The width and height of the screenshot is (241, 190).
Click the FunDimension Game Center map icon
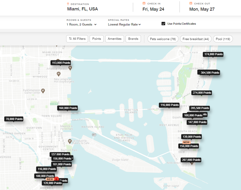(x=43, y=91)
